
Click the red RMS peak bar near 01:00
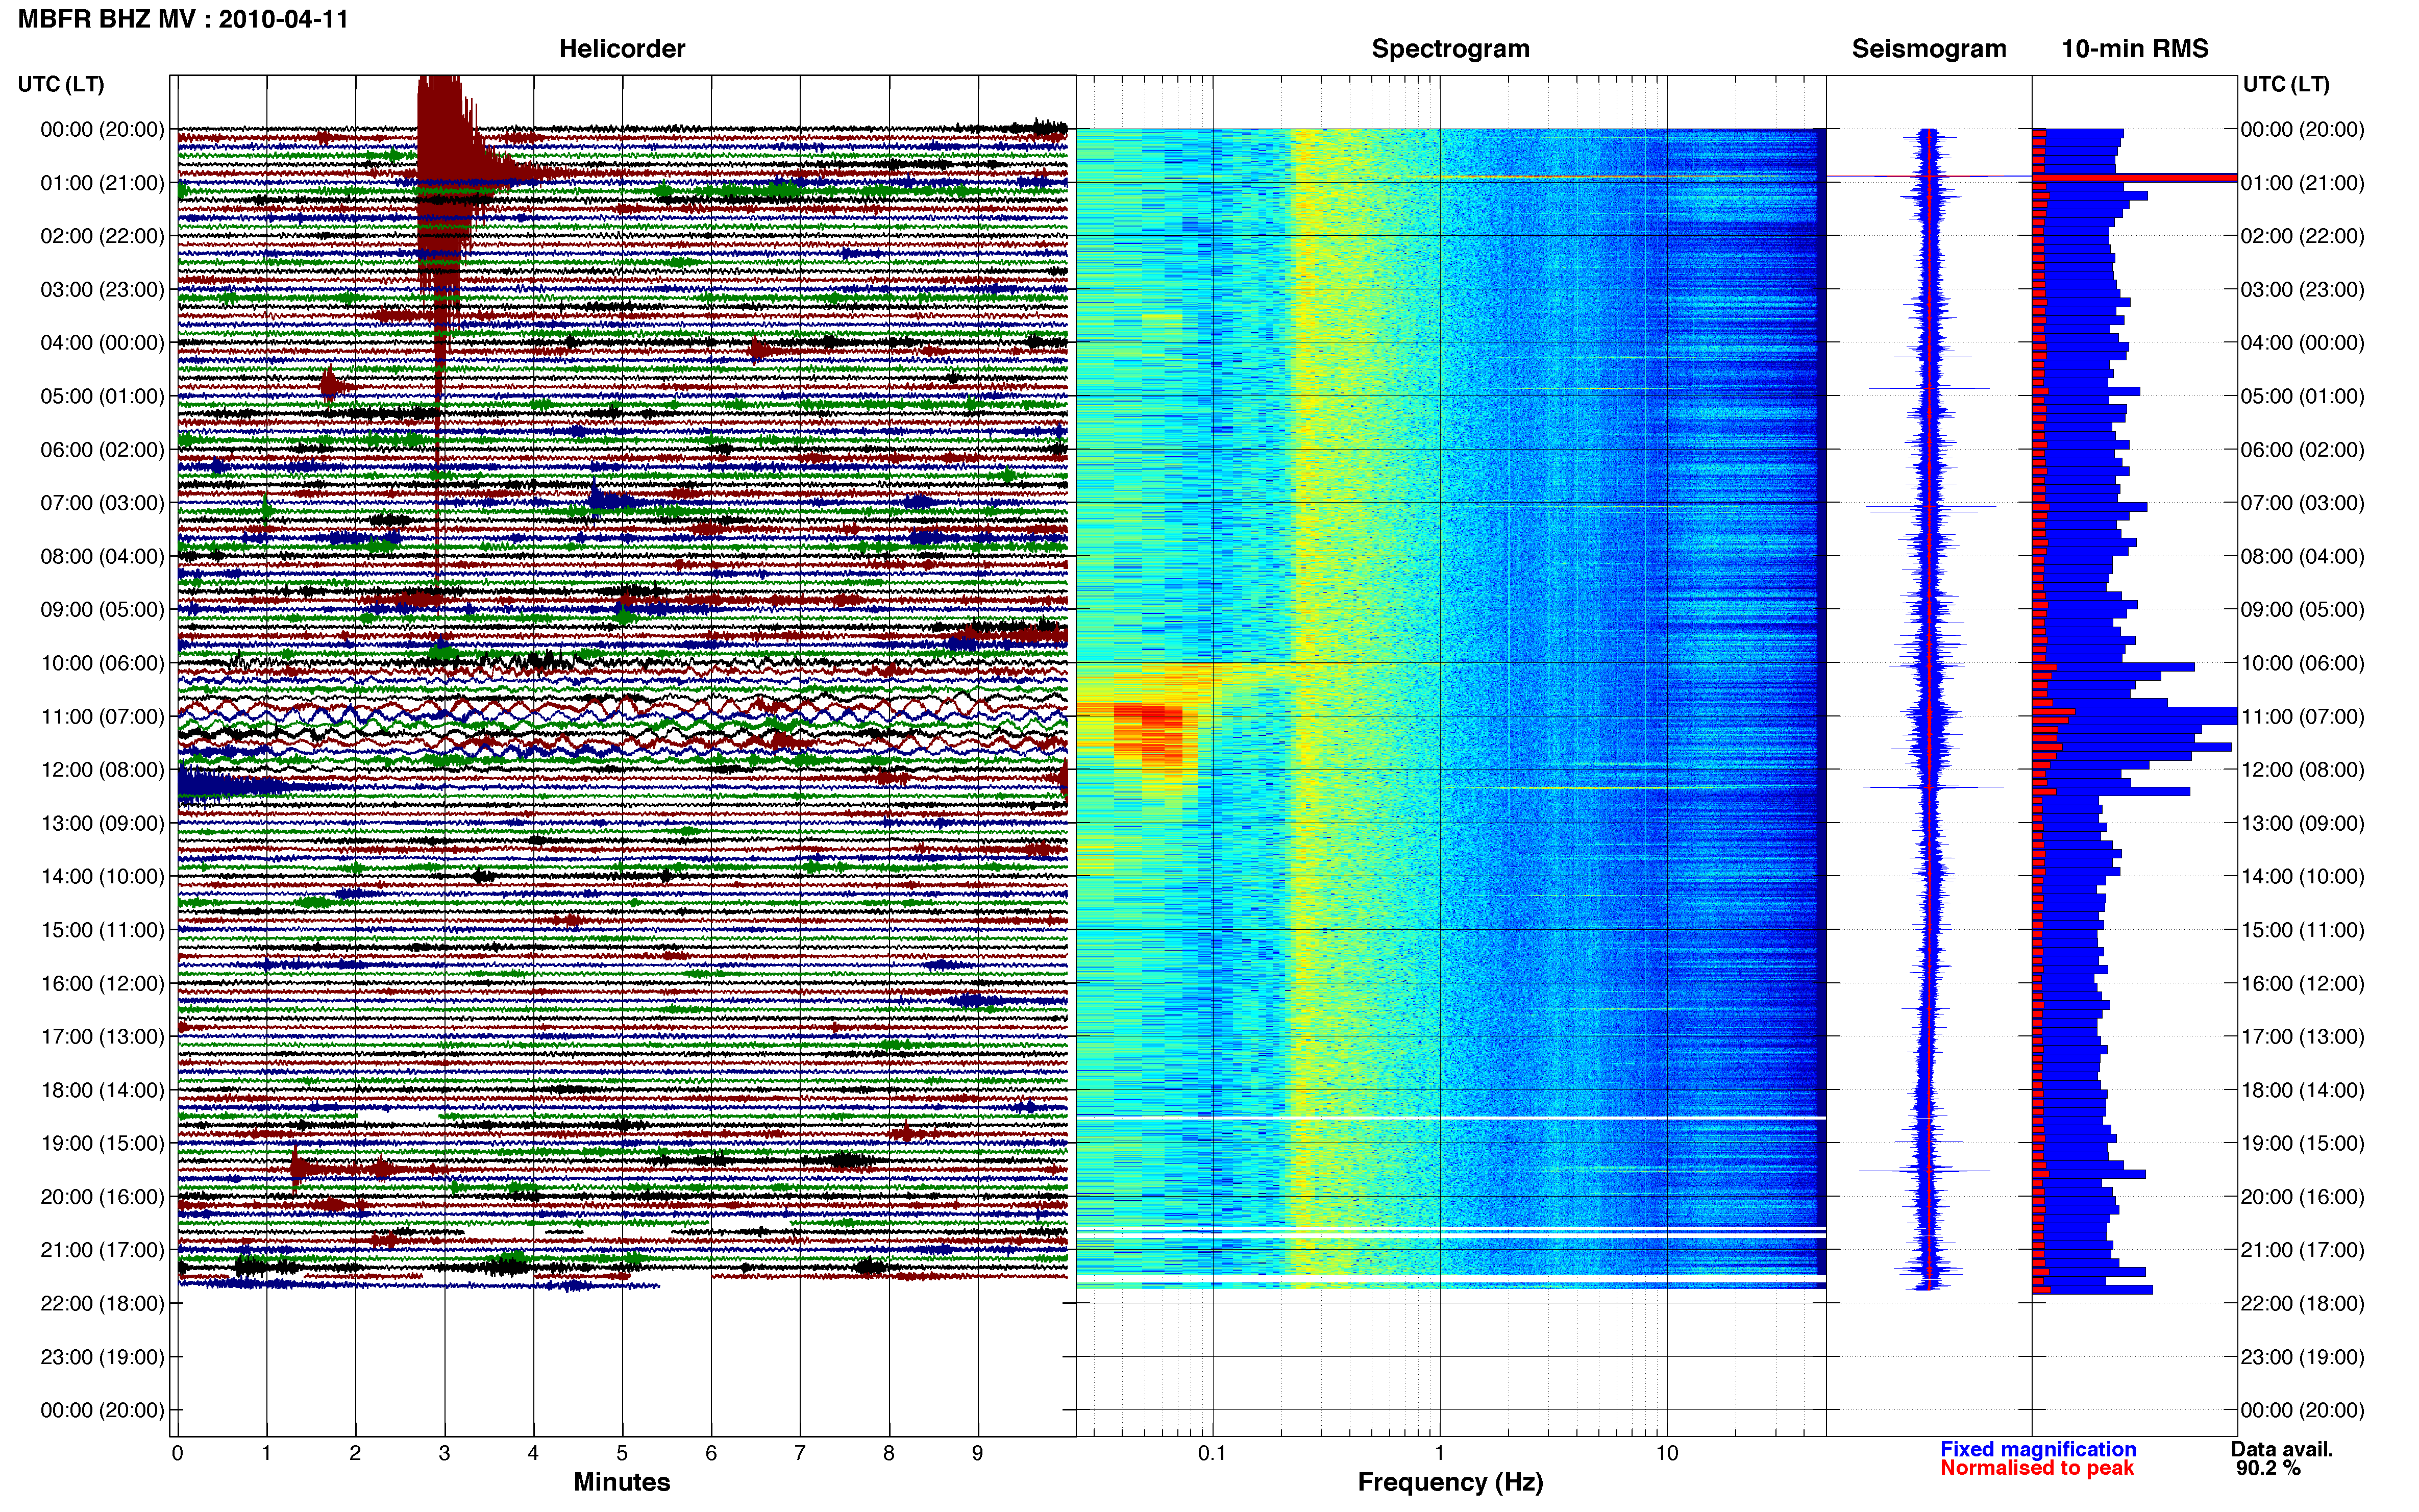[x=2135, y=178]
